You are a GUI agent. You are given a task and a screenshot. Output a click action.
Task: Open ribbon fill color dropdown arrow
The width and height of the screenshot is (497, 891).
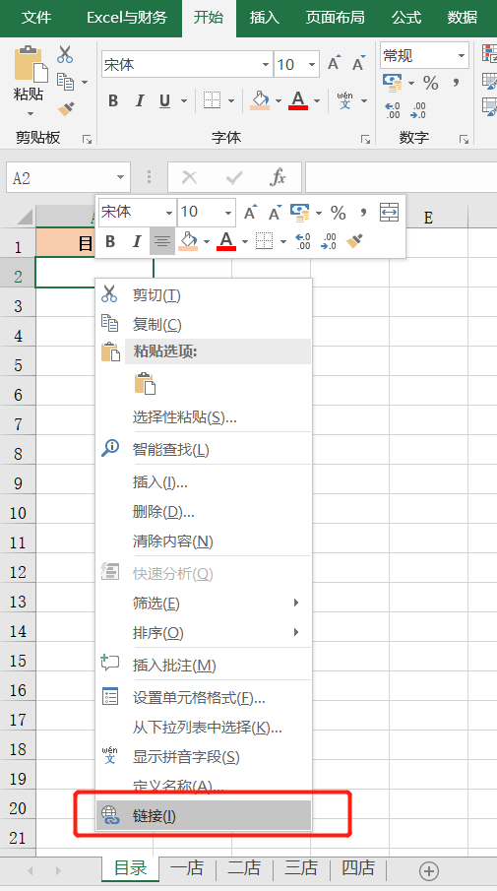tap(279, 101)
